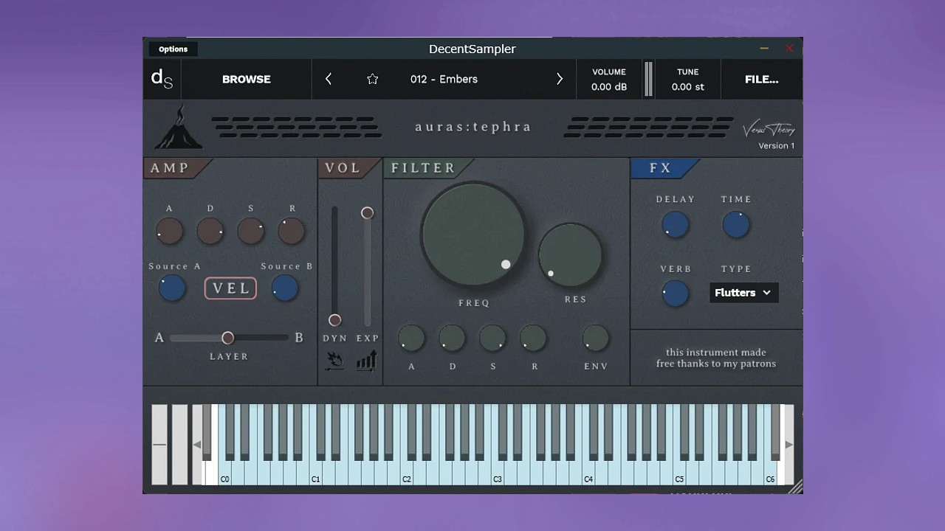Click the Venus Theory signature logo
The image size is (945, 531).
click(769, 130)
